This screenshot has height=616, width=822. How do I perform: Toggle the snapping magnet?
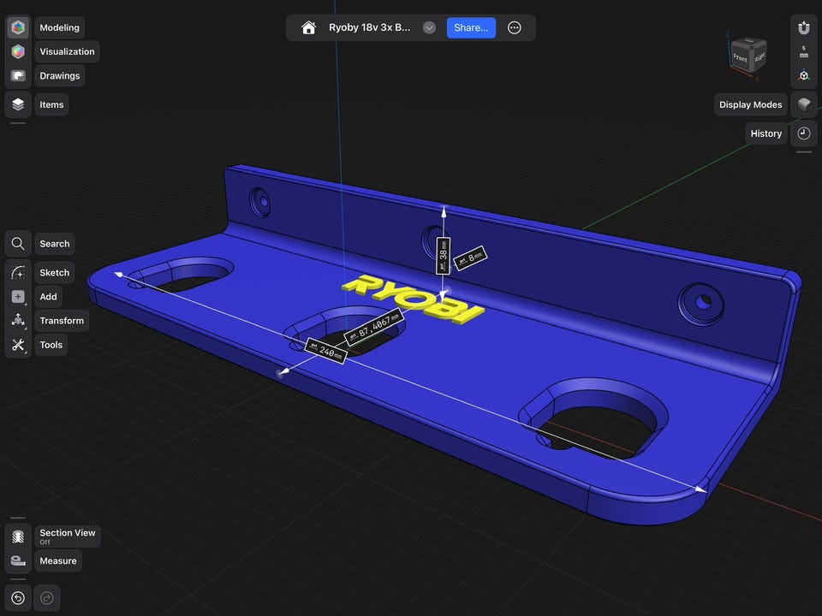(803, 27)
